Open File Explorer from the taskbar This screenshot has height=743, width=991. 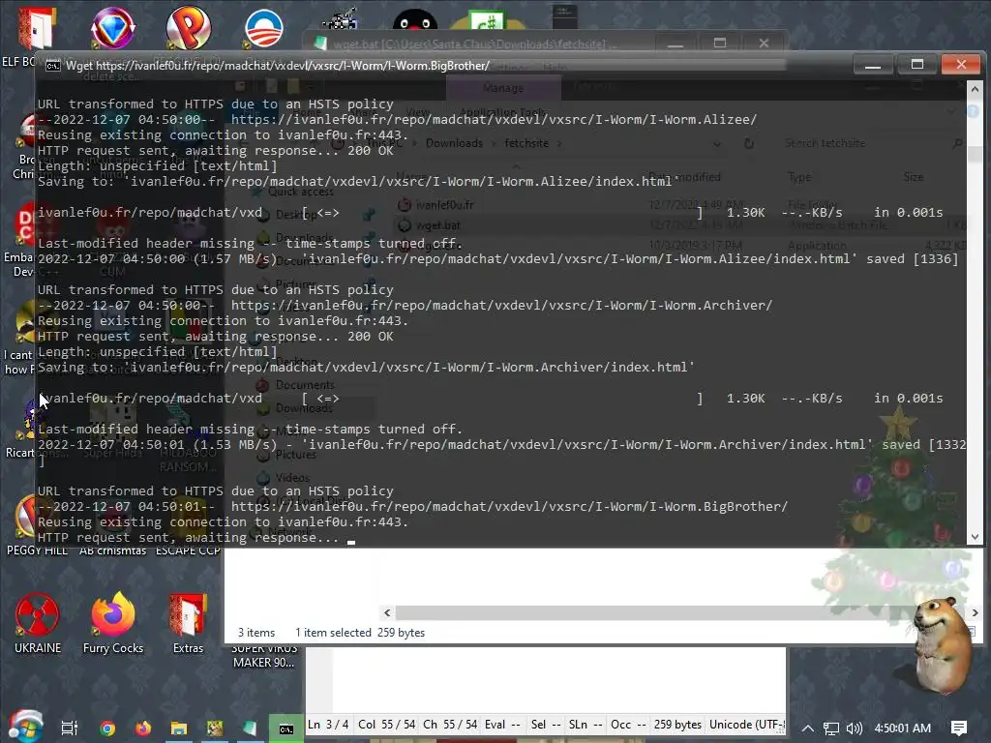pyautogui.click(x=179, y=728)
